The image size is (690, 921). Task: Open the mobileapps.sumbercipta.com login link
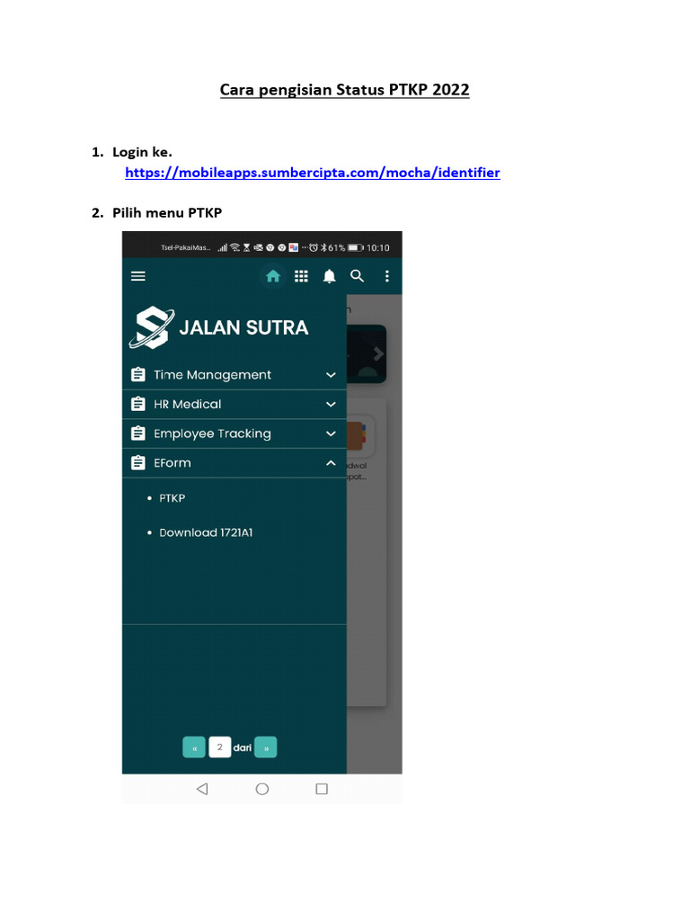tap(312, 173)
